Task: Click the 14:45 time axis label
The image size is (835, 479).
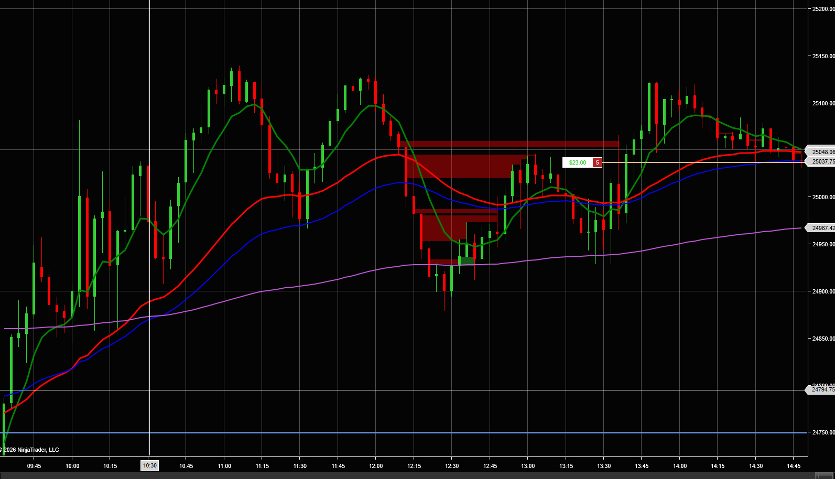Action: (794, 466)
